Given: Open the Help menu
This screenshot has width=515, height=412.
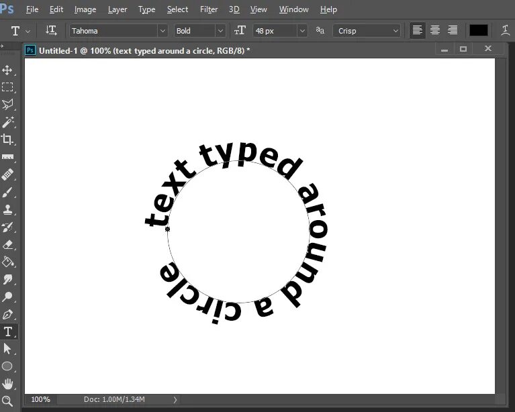Looking at the screenshot, I should coord(328,9).
